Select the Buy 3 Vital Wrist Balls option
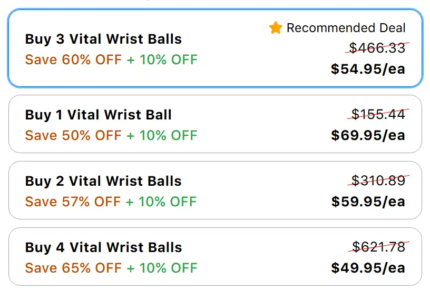Viewport: 430px width, 291px height. pos(103,39)
